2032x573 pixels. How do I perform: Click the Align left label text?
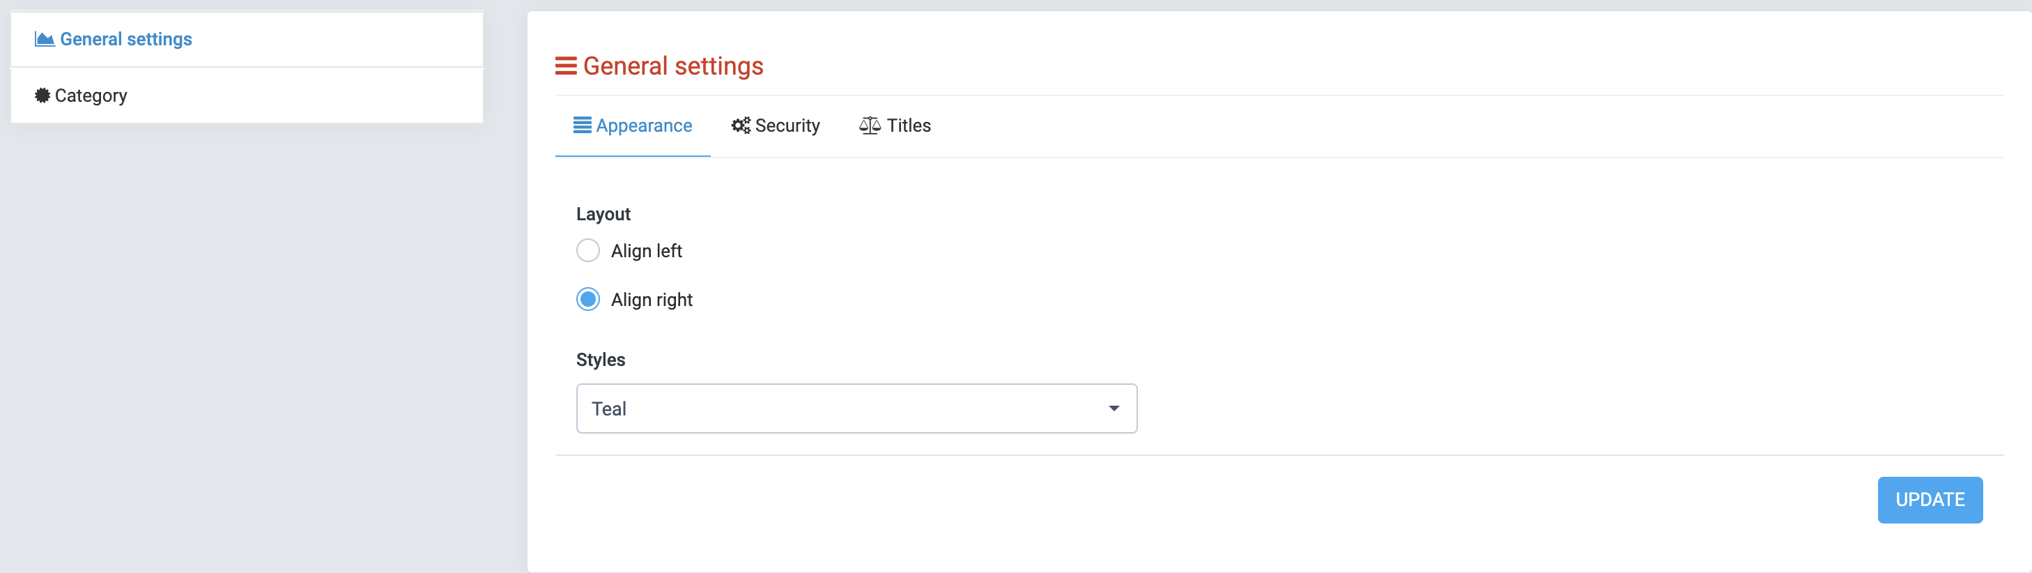(646, 251)
